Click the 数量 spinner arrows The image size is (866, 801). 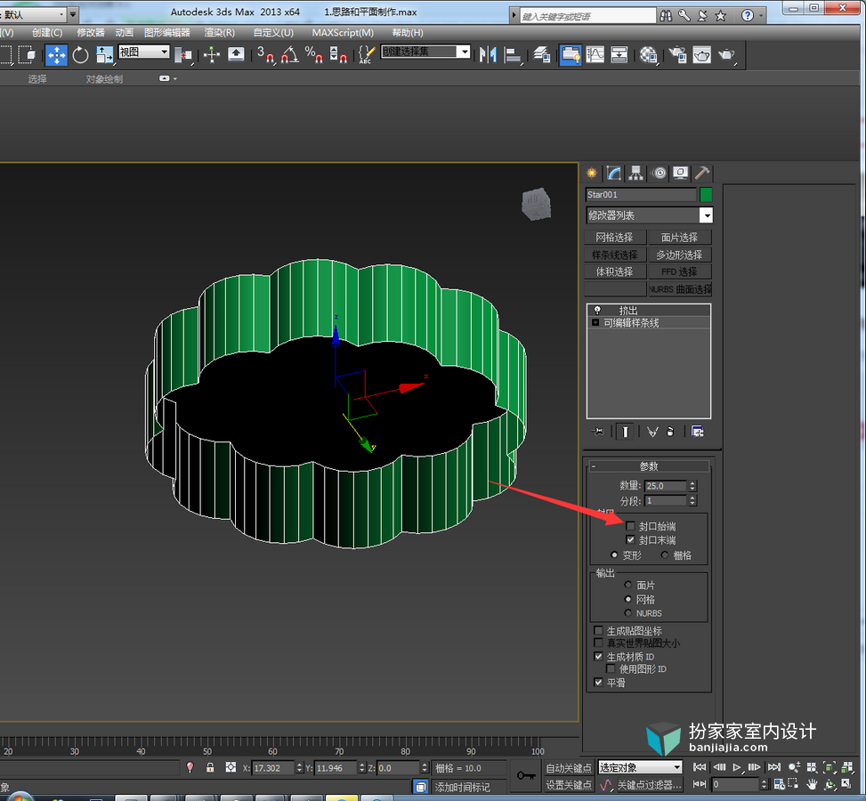pos(692,486)
